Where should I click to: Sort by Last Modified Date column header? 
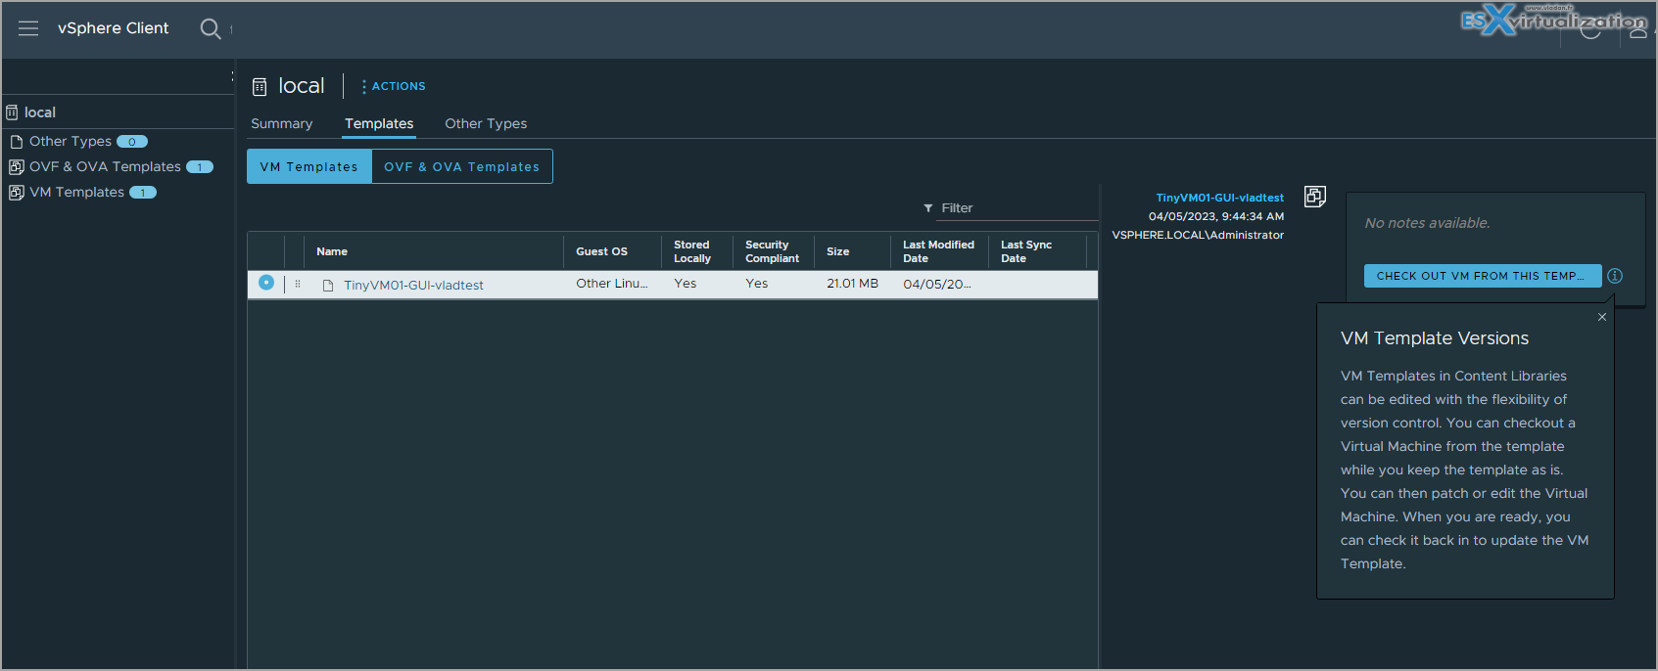pos(939,251)
